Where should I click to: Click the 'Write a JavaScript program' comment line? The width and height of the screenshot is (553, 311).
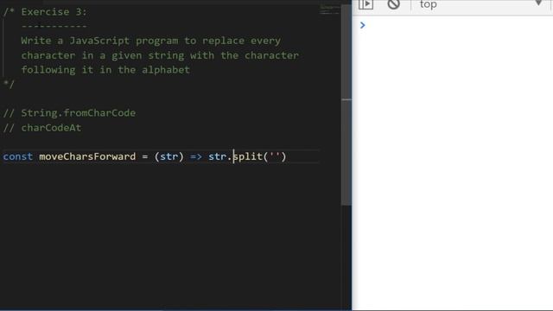pyautogui.click(x=151, y=41)
